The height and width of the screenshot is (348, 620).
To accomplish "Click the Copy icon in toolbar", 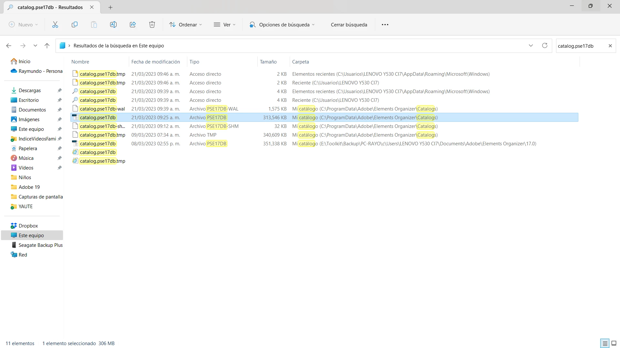I will [75, 24].
